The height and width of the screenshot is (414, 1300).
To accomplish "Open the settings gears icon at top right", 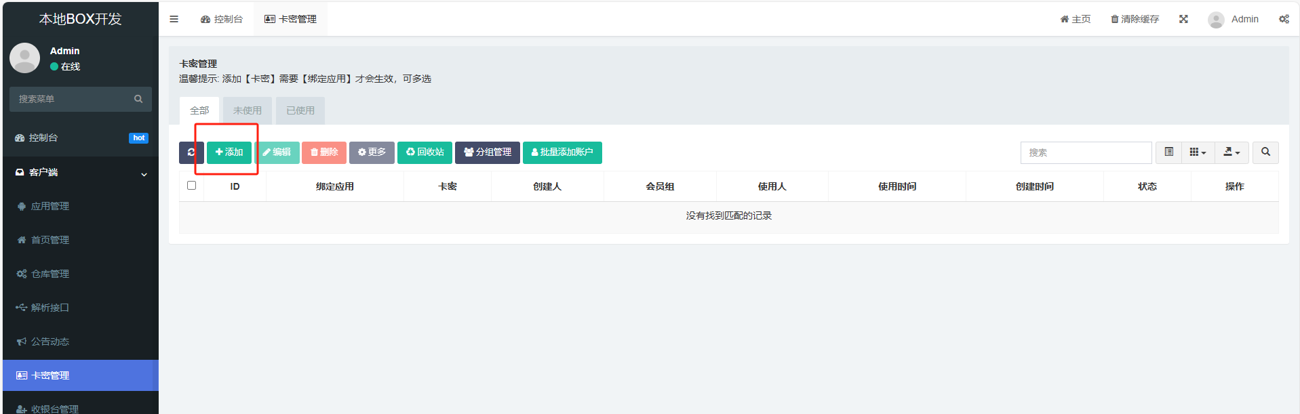I will (1284, 19).
